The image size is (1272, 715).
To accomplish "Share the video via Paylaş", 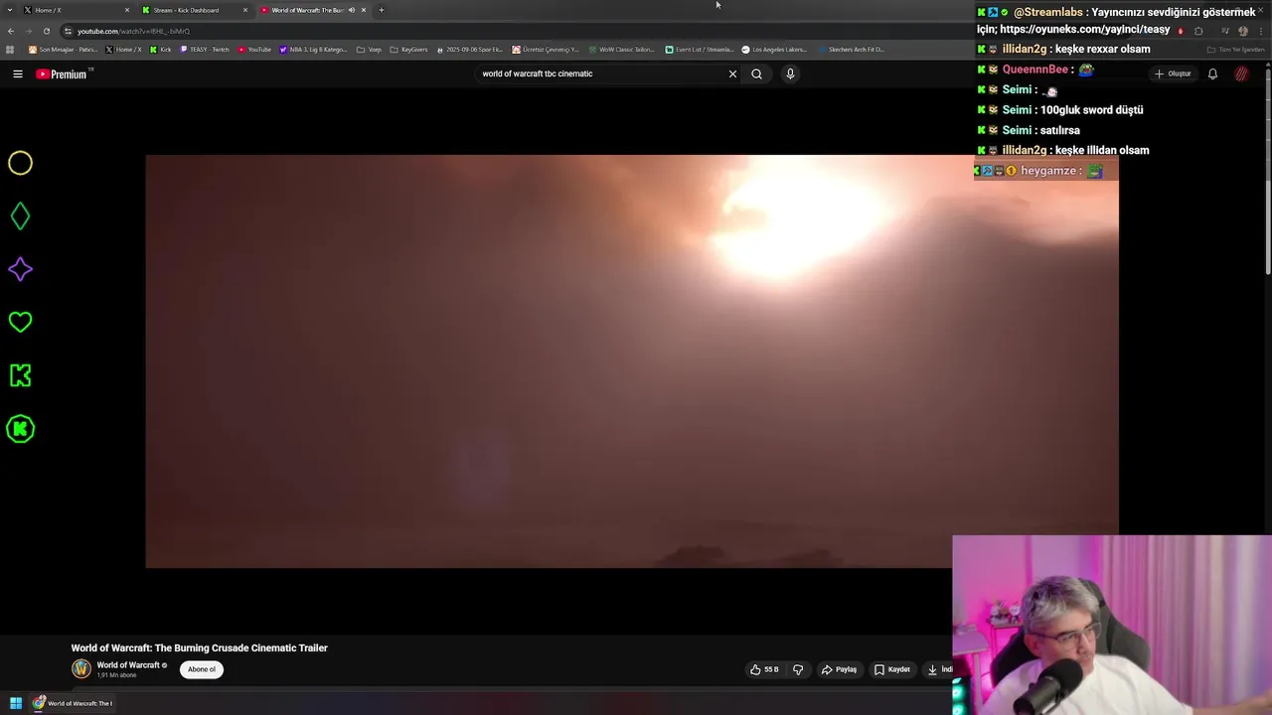I will [839, 669].
